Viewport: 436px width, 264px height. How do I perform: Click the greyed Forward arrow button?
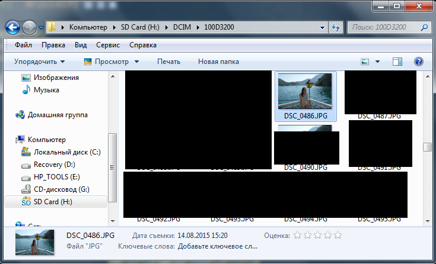(x=29, y=27)
